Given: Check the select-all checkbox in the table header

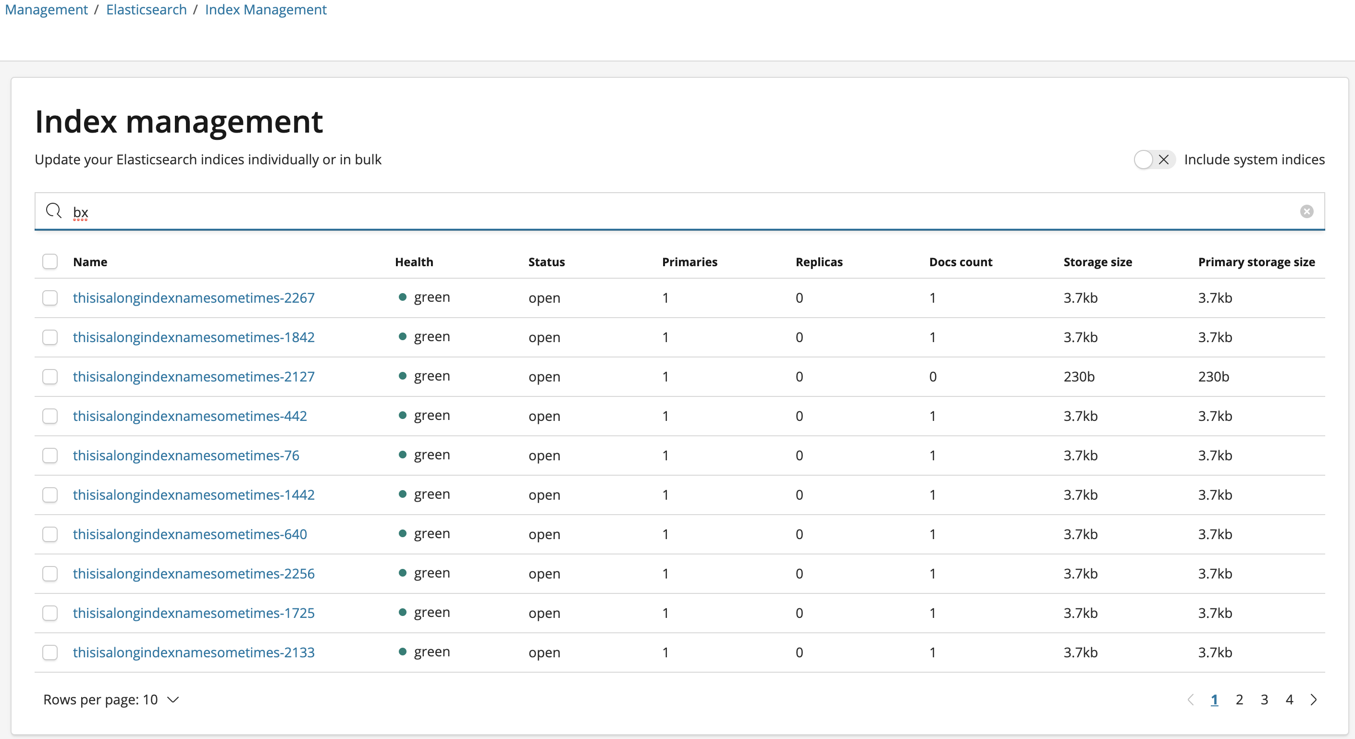Looking at the screenshot, I should (x=50, y=261).
